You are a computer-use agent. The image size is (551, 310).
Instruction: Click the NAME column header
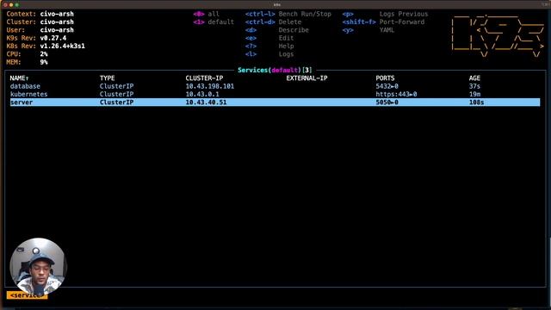pyautogui.click(x=19, y=78)
